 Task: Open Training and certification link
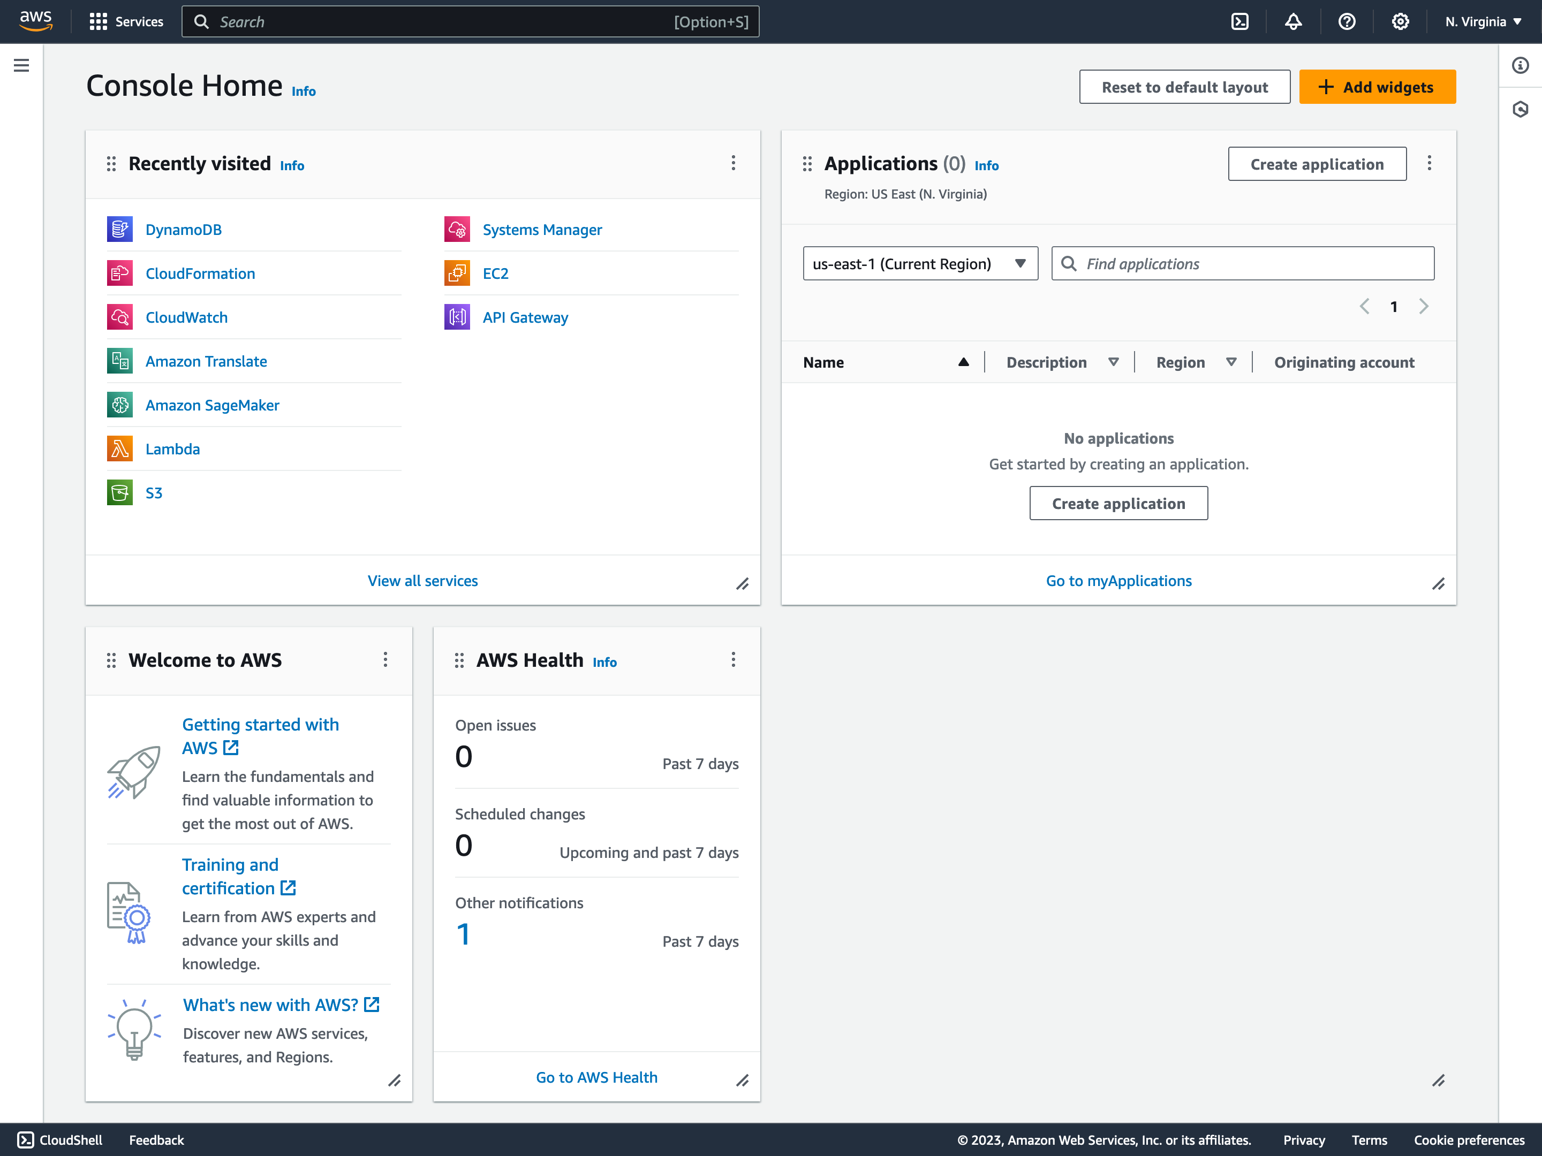pyautogui.click(x=239, y=876)
